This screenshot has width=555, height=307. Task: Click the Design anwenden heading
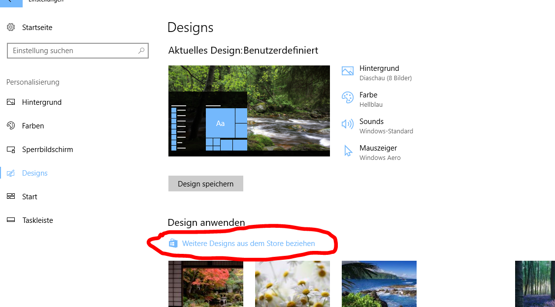pos(206,222)
